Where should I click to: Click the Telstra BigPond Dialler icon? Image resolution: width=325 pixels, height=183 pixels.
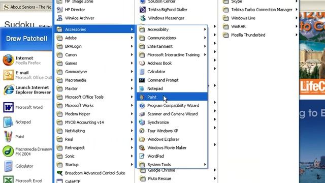(x=143, y=10)
